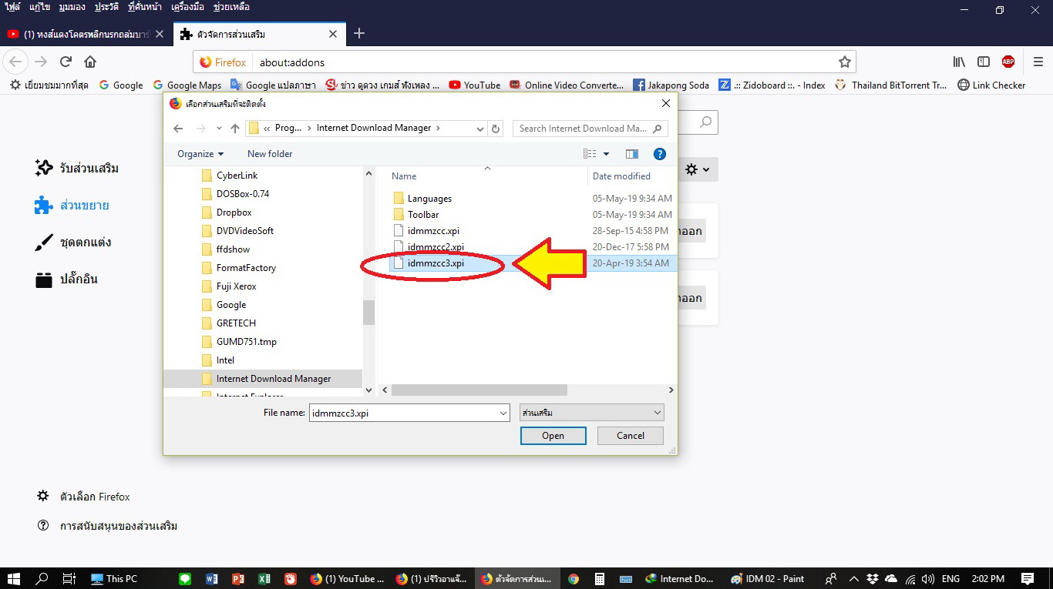1053x589 pixels.
Task: Focus the Search Internet Download Manager box
Action: coord(590,129)
